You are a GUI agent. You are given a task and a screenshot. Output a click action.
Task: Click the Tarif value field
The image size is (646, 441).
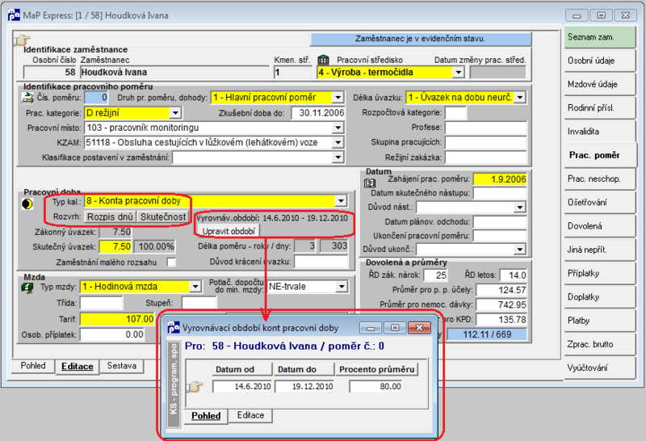[117, 319]
